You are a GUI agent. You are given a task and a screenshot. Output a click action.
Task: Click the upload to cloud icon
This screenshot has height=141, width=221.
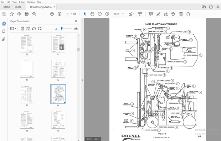tap(19, 14)
